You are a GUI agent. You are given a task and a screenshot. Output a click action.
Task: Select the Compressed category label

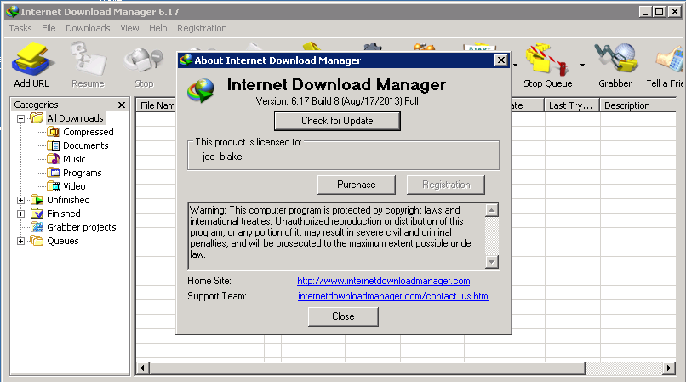coord(89,132)
